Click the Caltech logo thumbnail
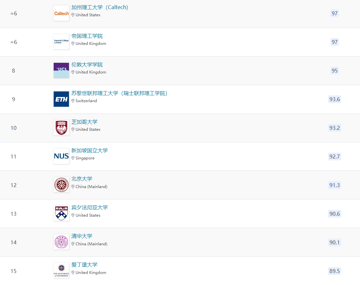Image resolution: width=360 pixels, height=285 pixels. pyautogui.click(x=61, y=13)
